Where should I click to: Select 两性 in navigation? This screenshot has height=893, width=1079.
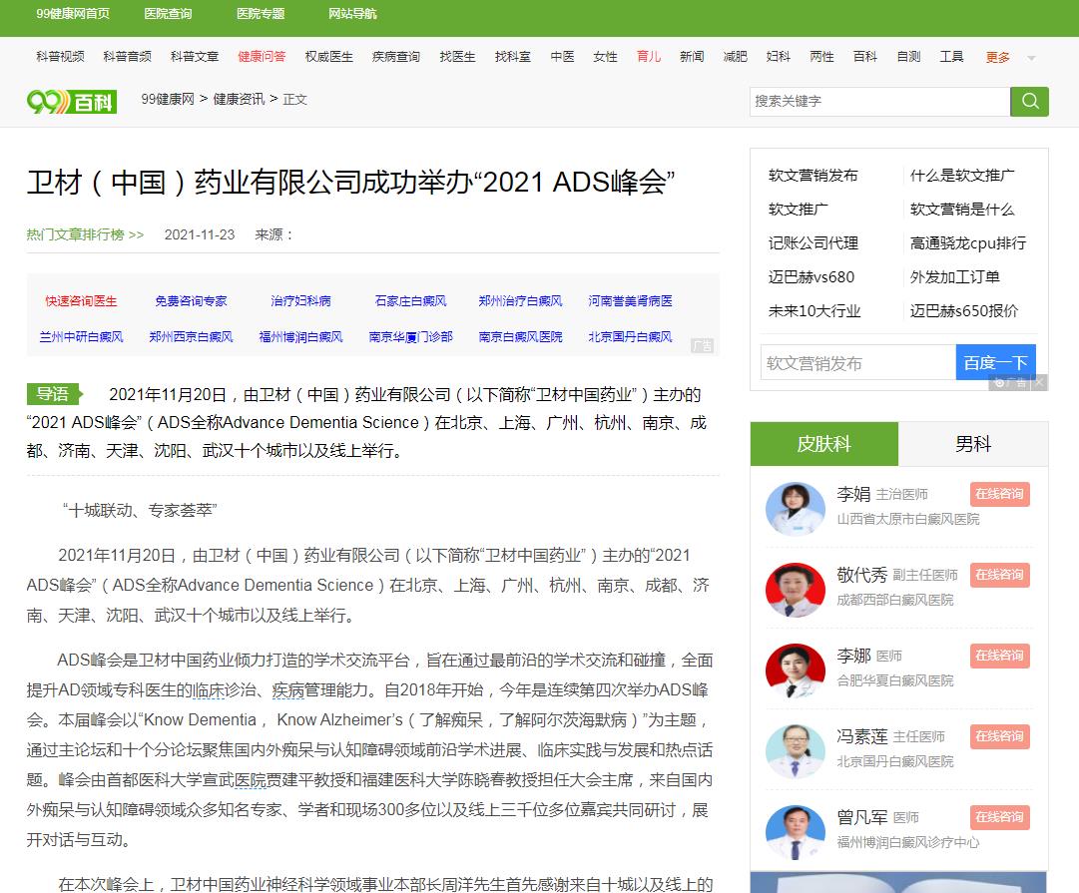pos(821,57)
